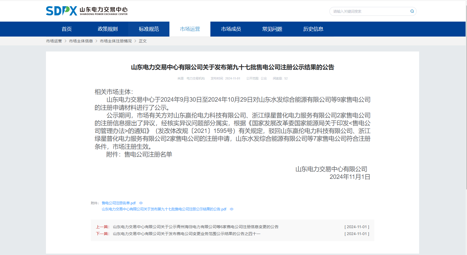Screen dimensions: 467x255
Task: Open the 标准规范 navigation menu
Action: point(149,29)
